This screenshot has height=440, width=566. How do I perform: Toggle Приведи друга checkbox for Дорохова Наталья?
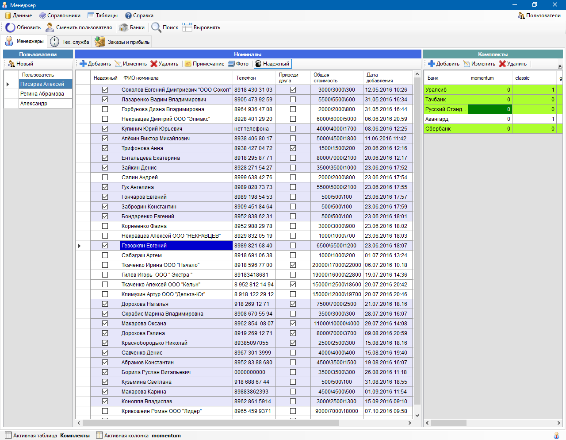click(x=293, y=304)
